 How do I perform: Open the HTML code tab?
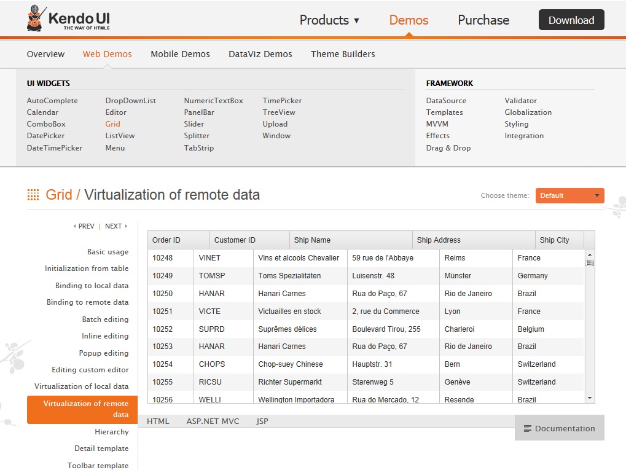coord(158,421)
